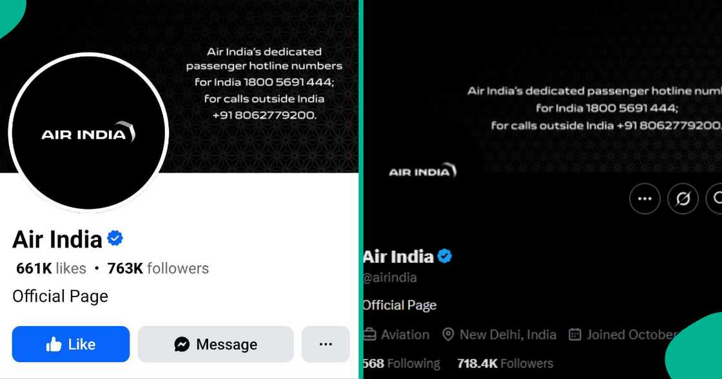
Task: Click the crossed-circle mute notifications icon
Action: click(683, 199)
